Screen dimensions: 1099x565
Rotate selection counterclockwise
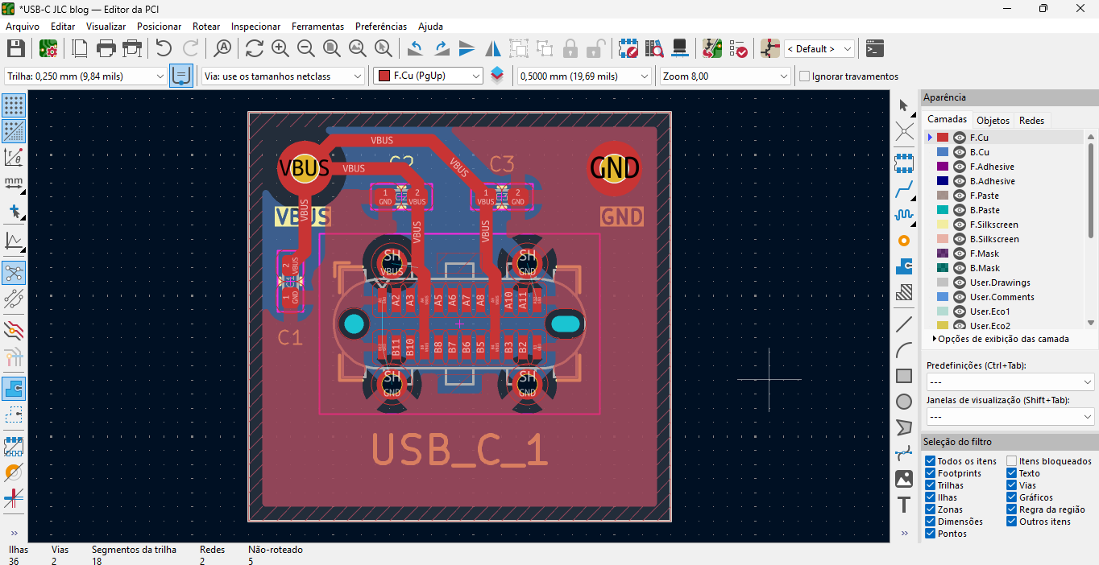click(x=416, y=48)
